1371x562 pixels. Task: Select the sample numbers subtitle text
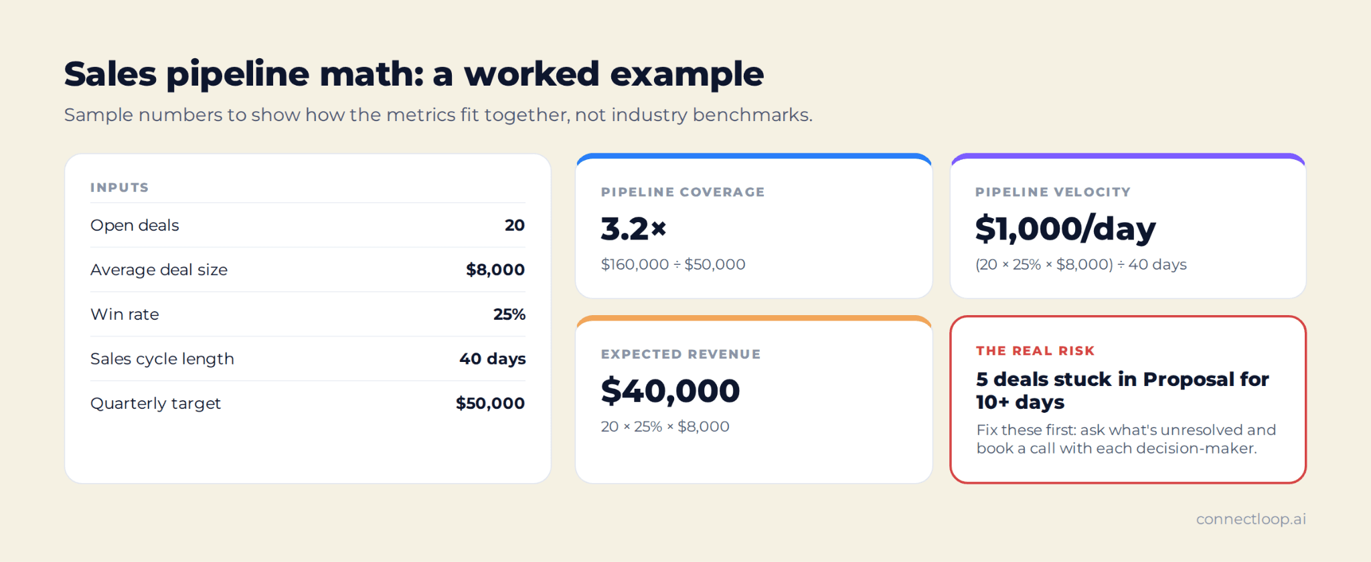(x=438, y=115)
